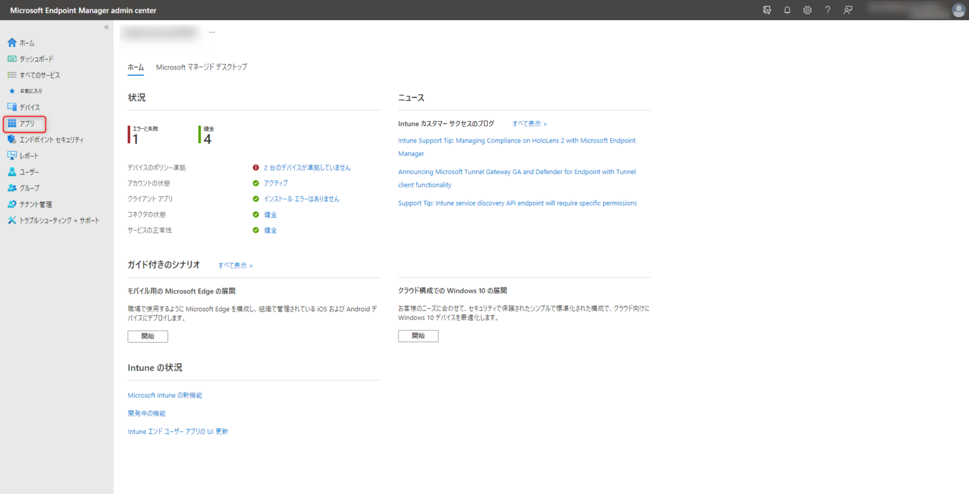Select the ダッシュボード sidebar icon

[12, 58]
